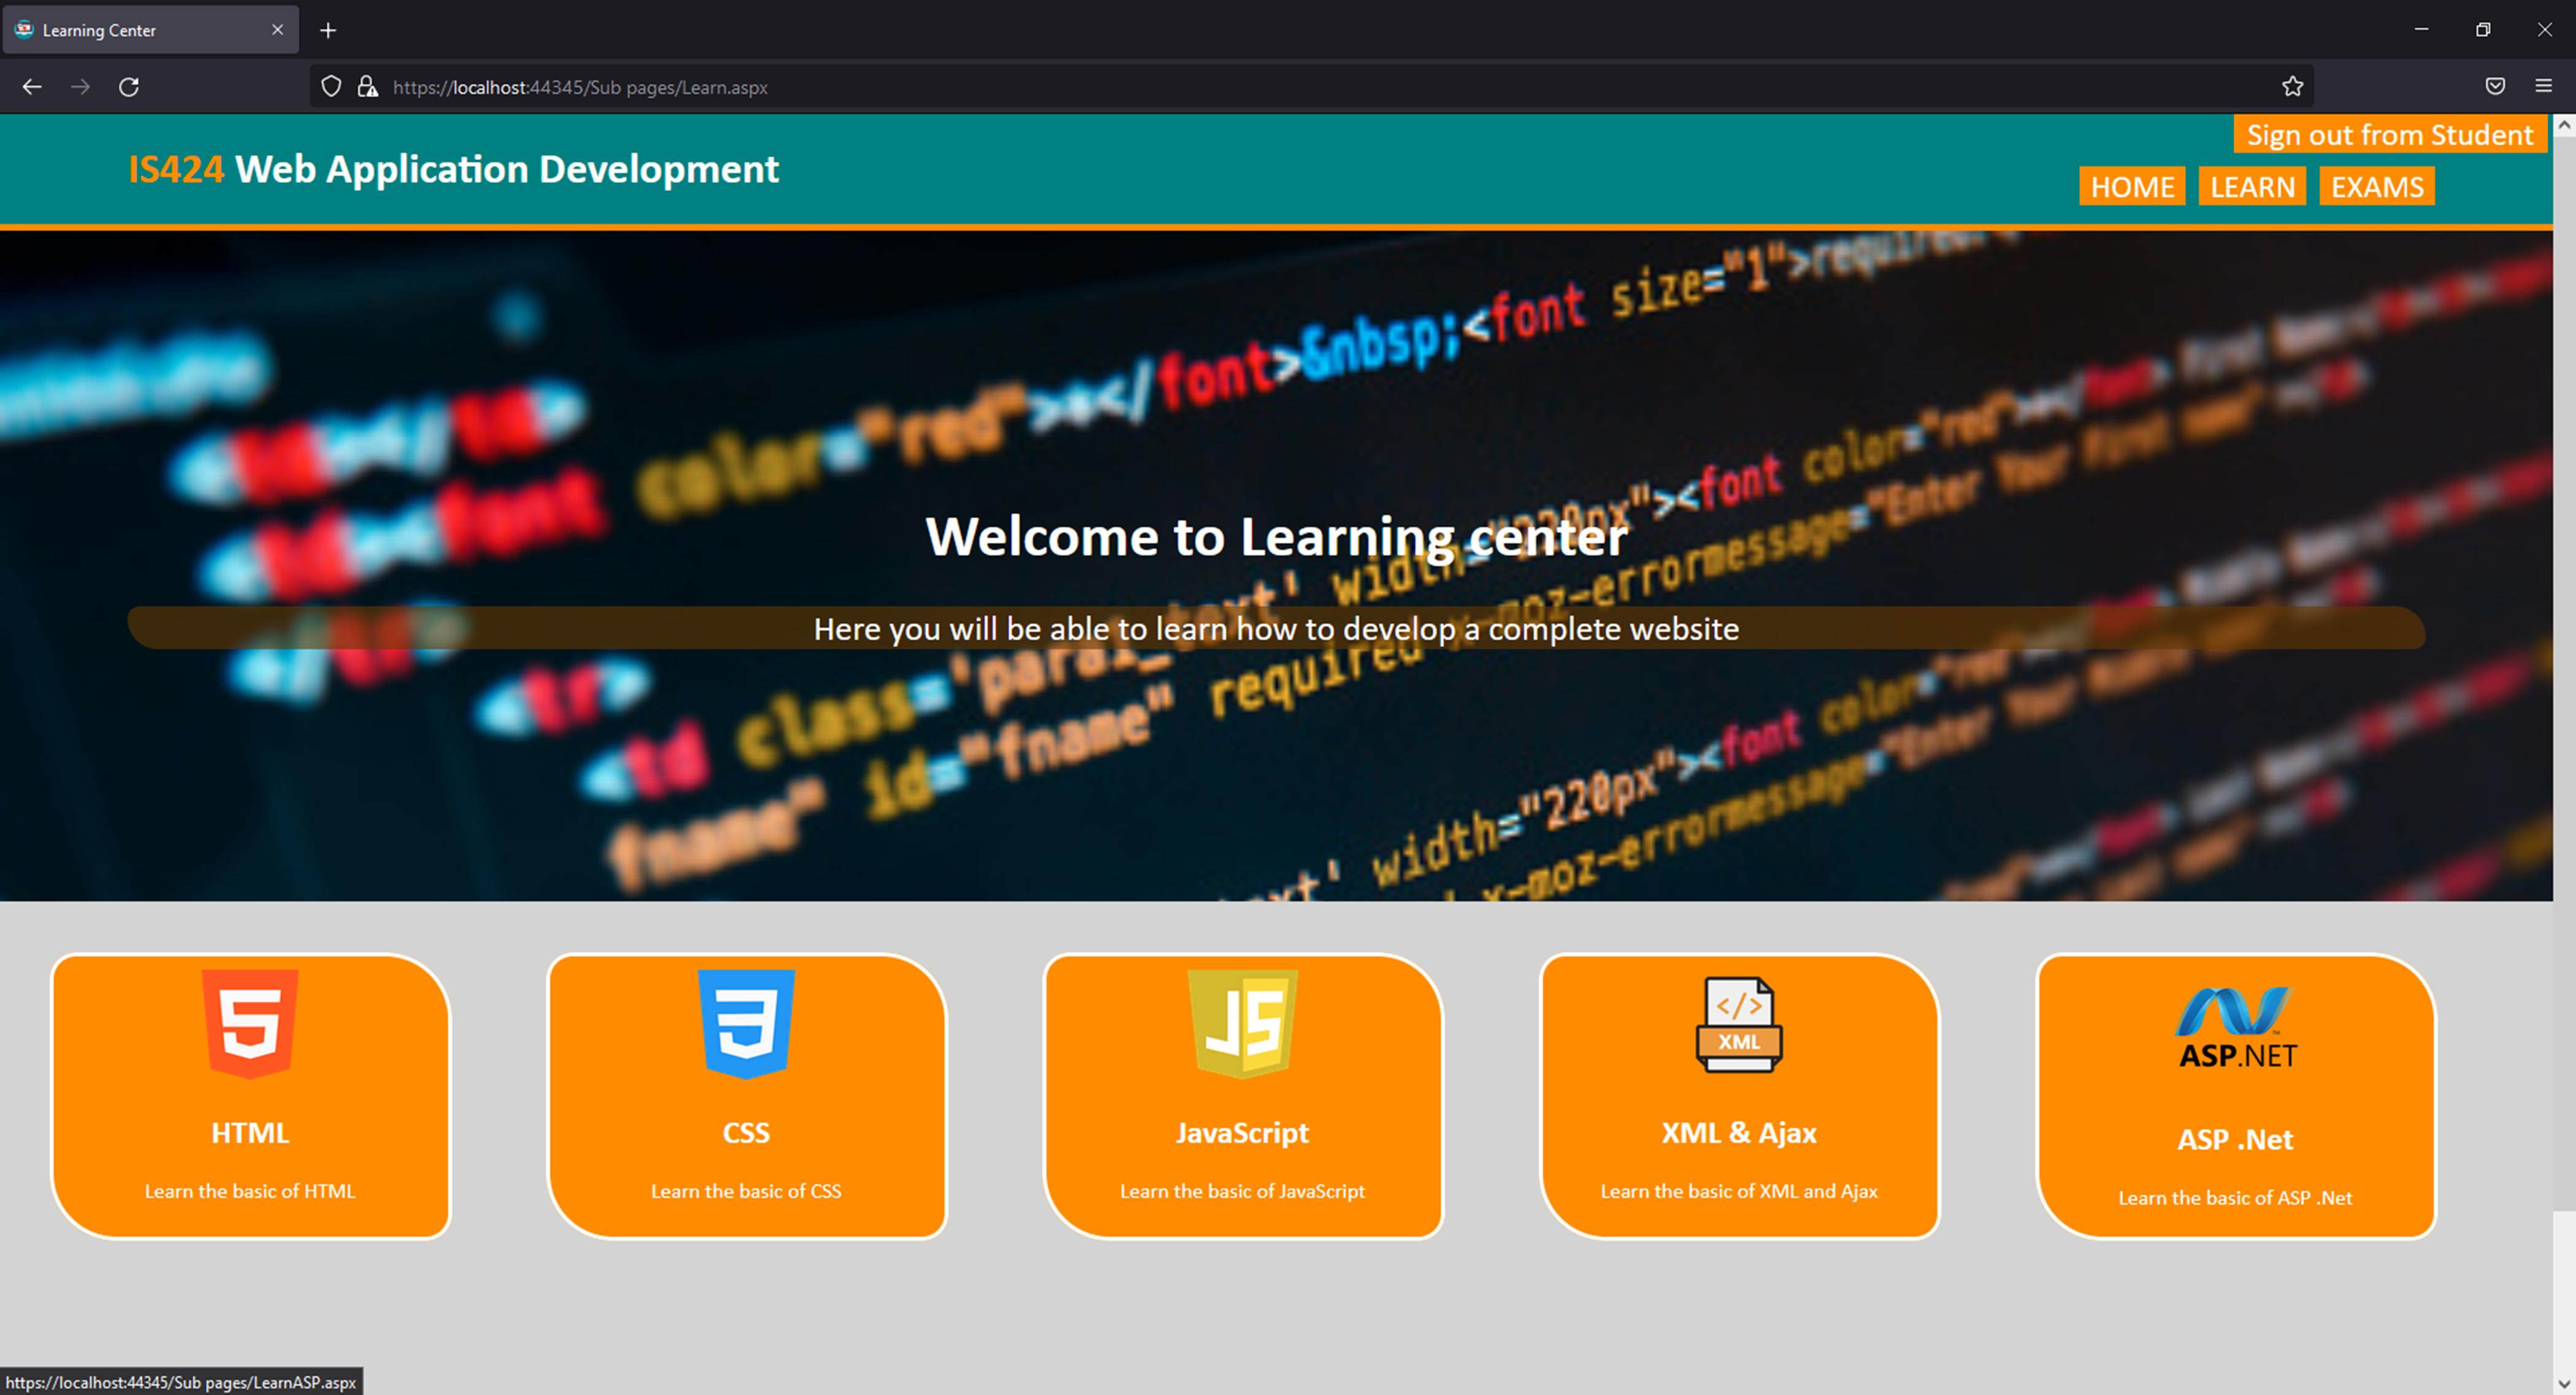Close the Learning Center tab
The width and height of the screenshot is (2576, 1395).
(277, 30)
